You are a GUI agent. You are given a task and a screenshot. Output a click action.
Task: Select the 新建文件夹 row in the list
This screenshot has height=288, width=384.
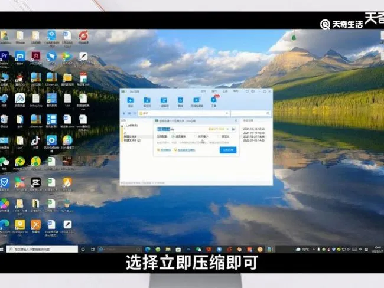tap(130, 136)
